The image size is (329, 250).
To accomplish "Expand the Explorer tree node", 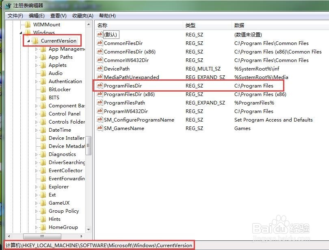I will coord(36,187).
